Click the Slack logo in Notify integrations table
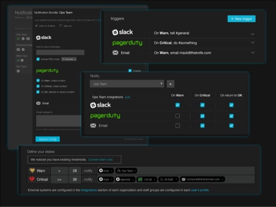 (x=100, y=105)
